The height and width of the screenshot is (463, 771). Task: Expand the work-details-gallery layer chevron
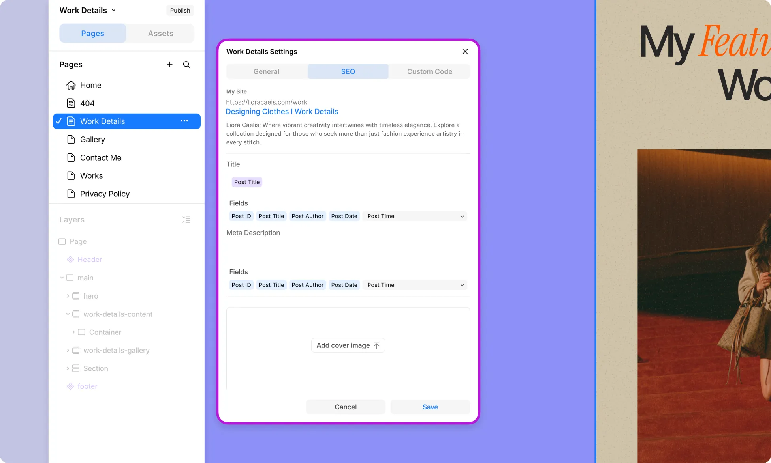pyautogui.click(x=68, y=350)
